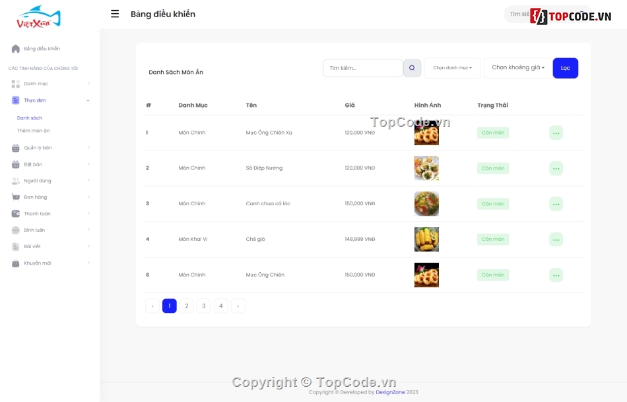This screenshot has height=402, width=627.
Task: Select Thêm món ăn submenu item
Action: point(33,131)
